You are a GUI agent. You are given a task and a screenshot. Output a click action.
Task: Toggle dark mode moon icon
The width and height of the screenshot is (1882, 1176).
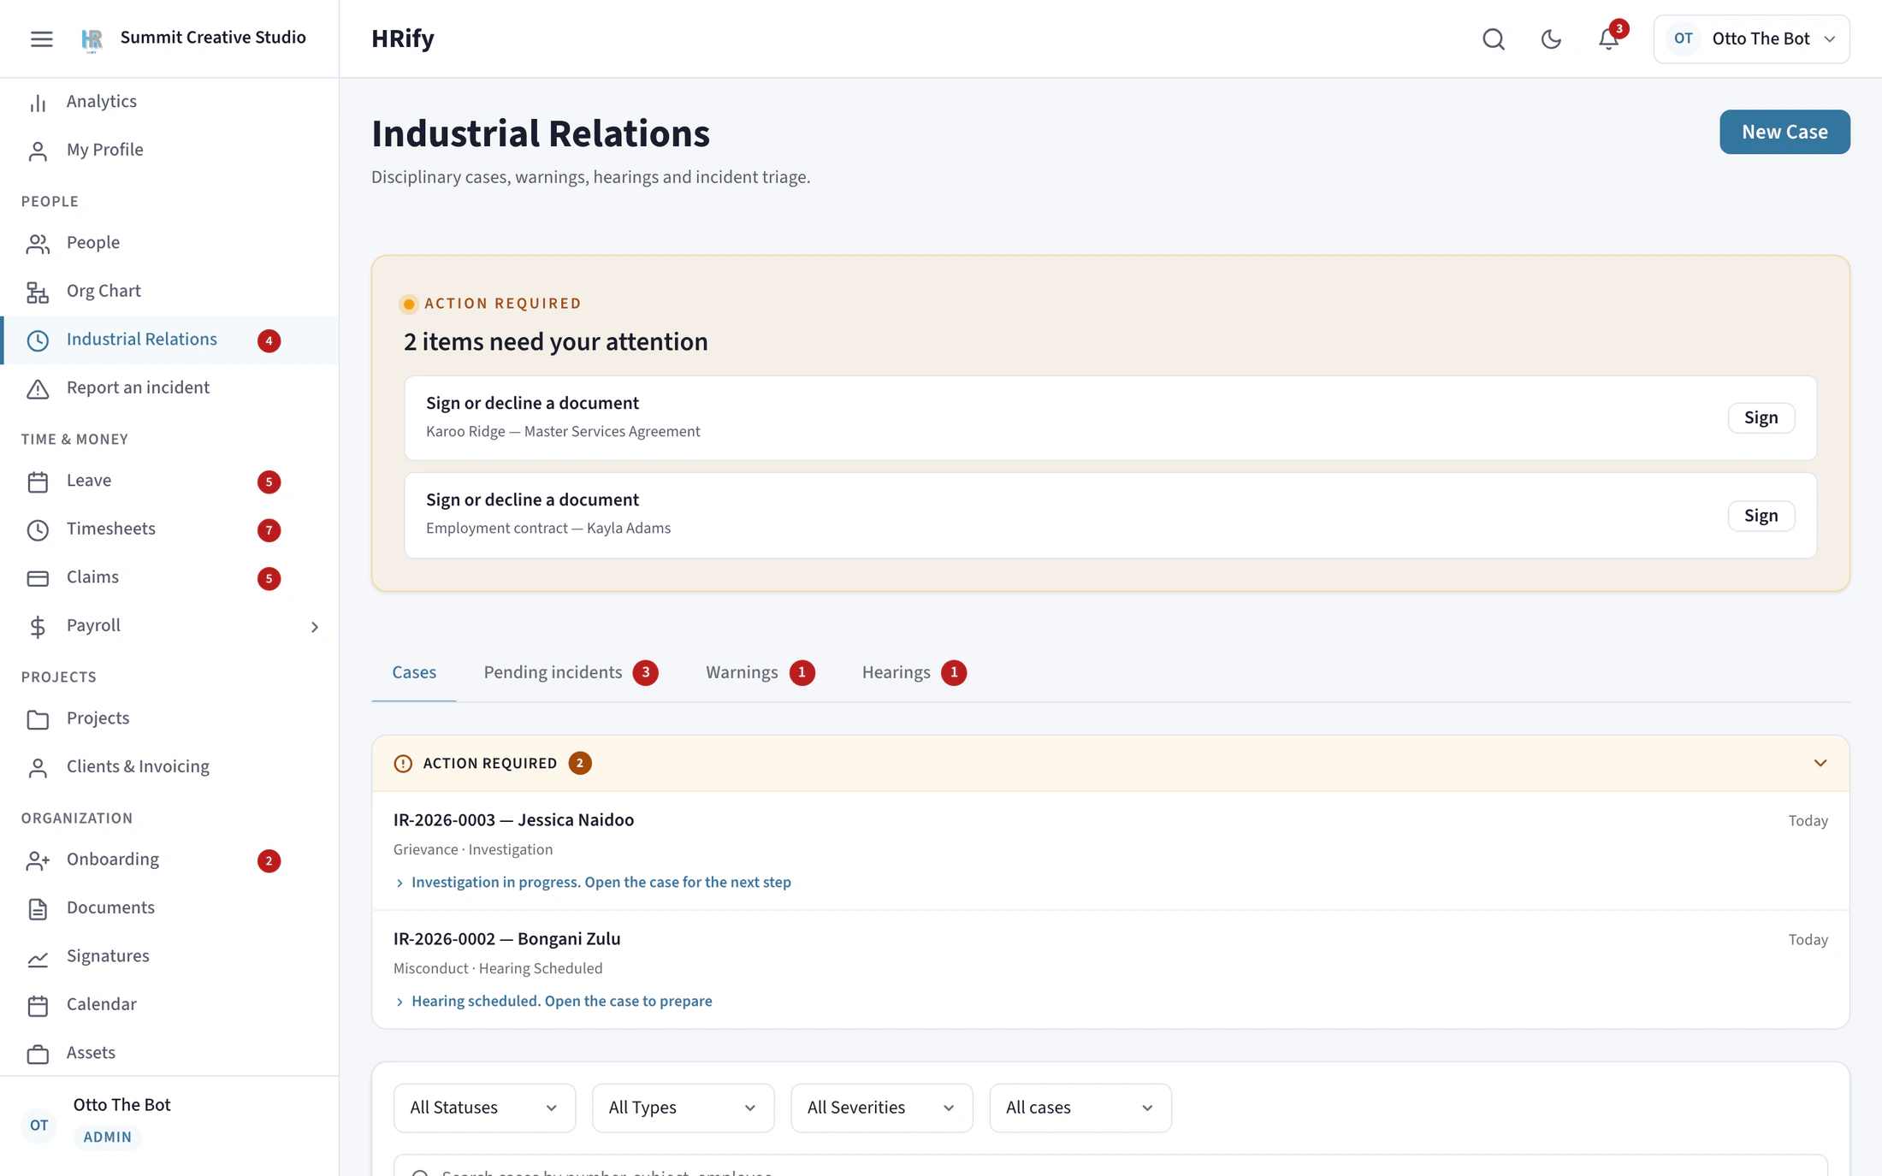tap(1550, 38)
